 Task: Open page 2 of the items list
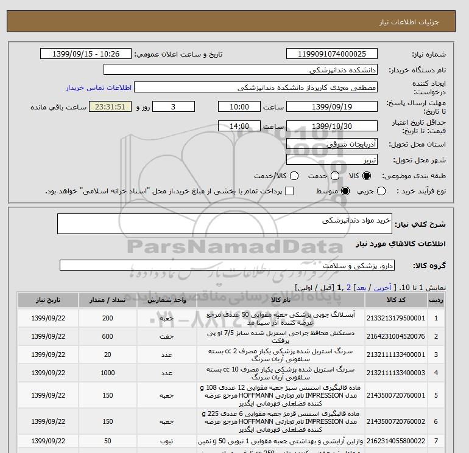click(349, 288)
